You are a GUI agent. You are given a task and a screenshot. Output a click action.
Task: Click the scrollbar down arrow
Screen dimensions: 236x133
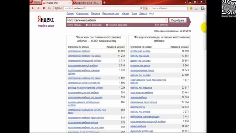[205, 131]
